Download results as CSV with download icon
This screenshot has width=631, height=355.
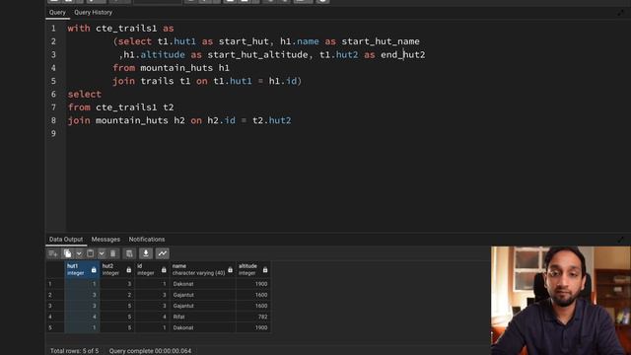(x=146, y=253)
